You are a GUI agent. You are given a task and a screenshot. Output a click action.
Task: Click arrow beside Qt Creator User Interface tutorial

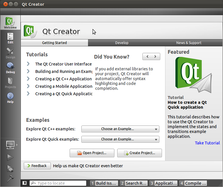click(28, 64)
